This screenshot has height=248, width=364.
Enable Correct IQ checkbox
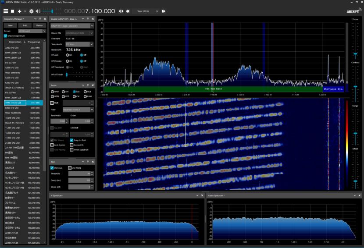[x=71, y=145]
